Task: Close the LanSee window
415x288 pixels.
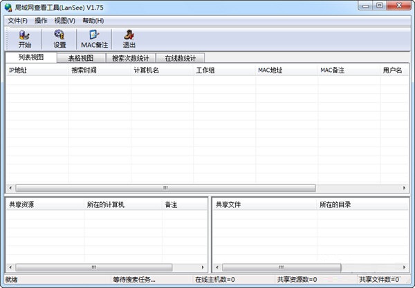Action: click(x=399, y=6)
